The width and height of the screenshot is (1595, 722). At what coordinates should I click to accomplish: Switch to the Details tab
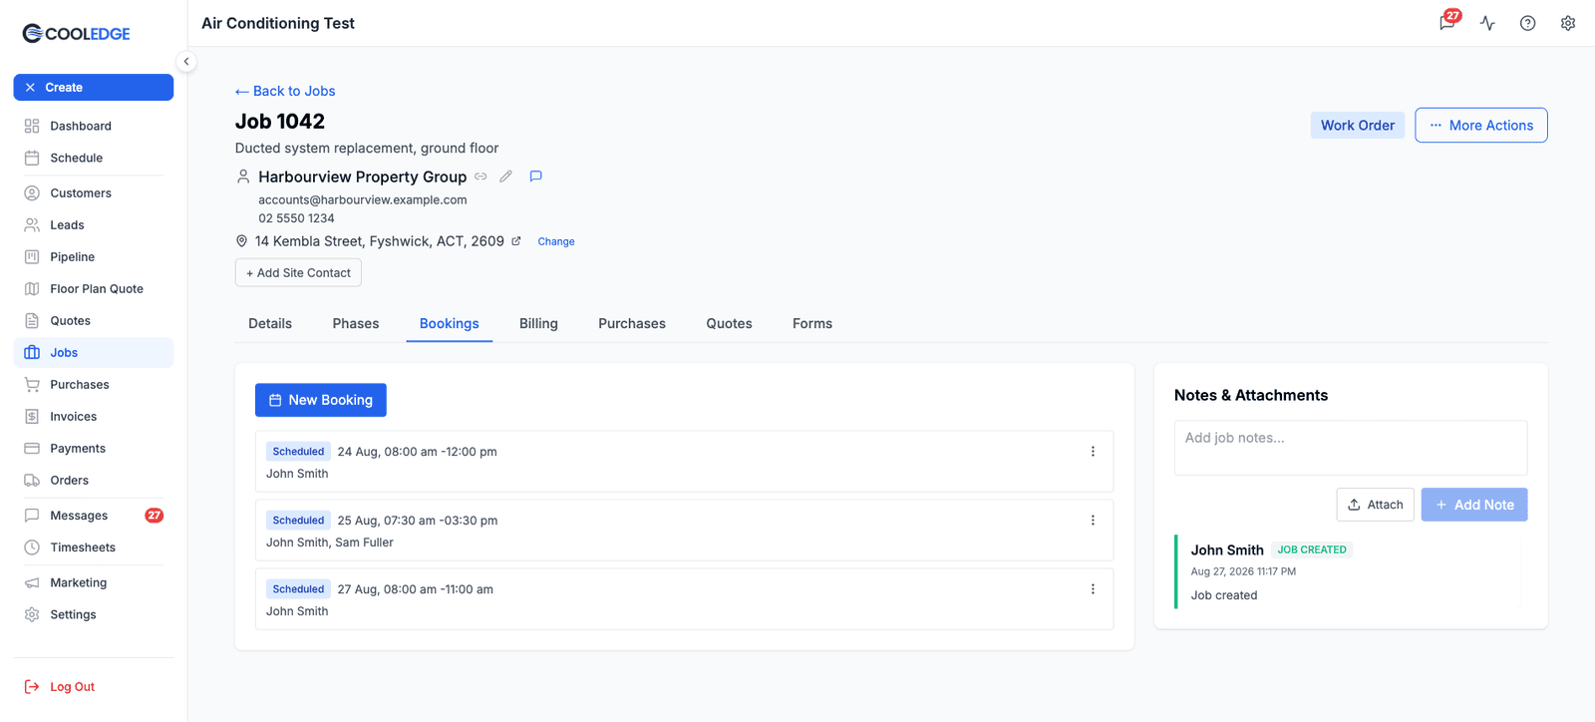pyautogui.click(x=270, y=324)
